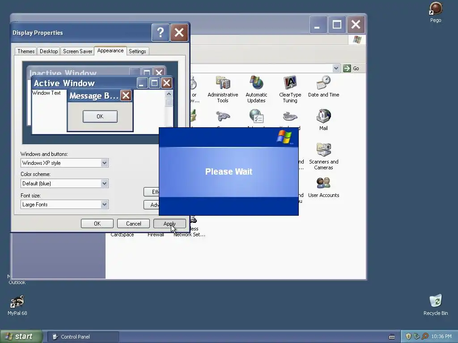The width and height of the screenshot is (458, 343).
Task: Click OK in Display Properties
Action: (x=97, y=224)
